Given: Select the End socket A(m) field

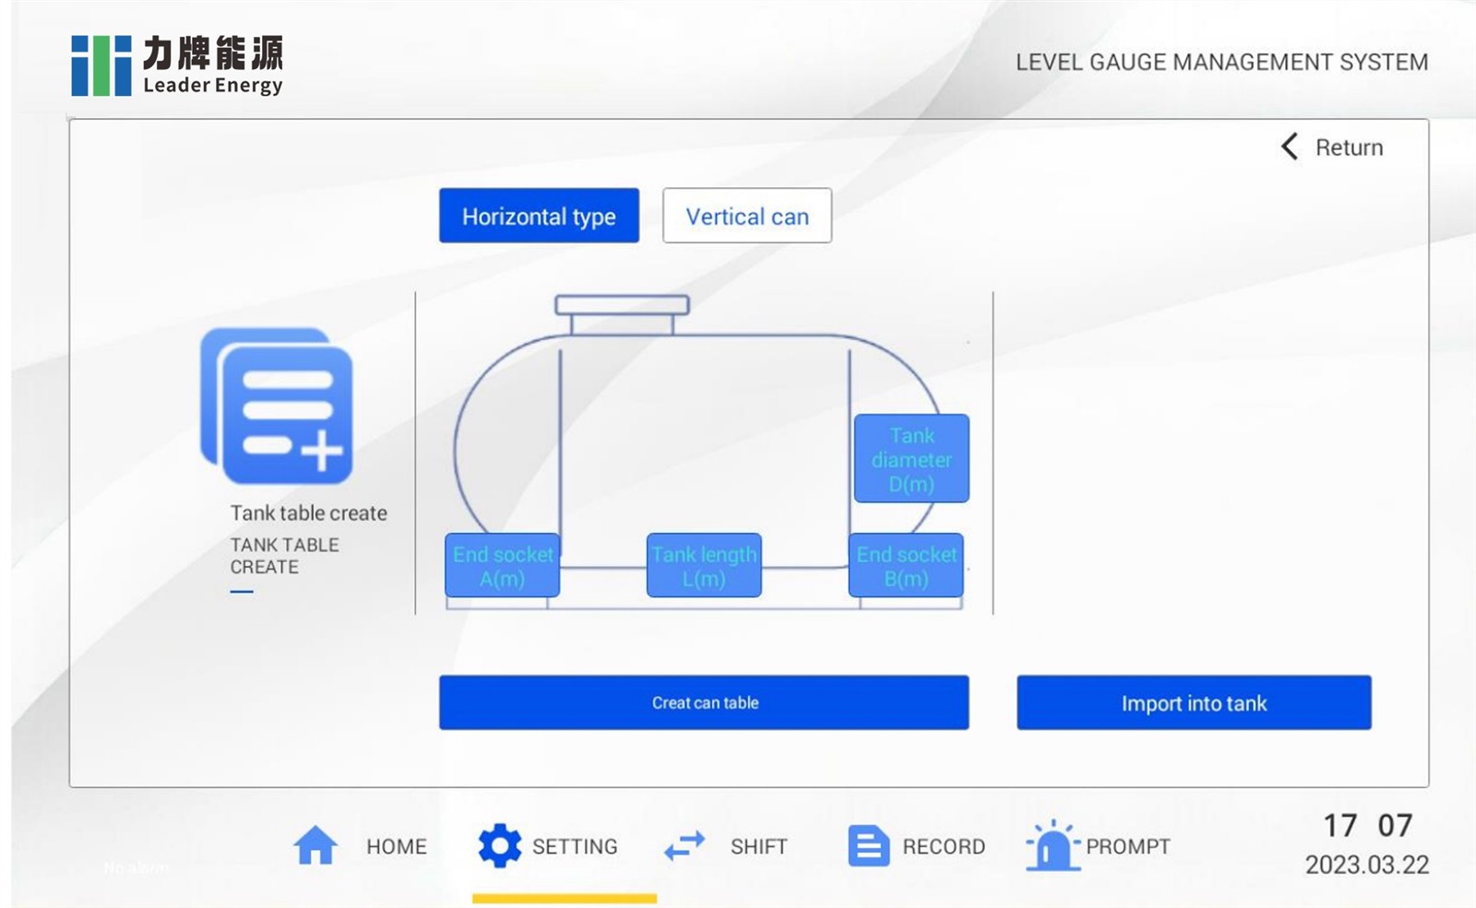Looking at the screenshot, I should (x=502, y=566).
